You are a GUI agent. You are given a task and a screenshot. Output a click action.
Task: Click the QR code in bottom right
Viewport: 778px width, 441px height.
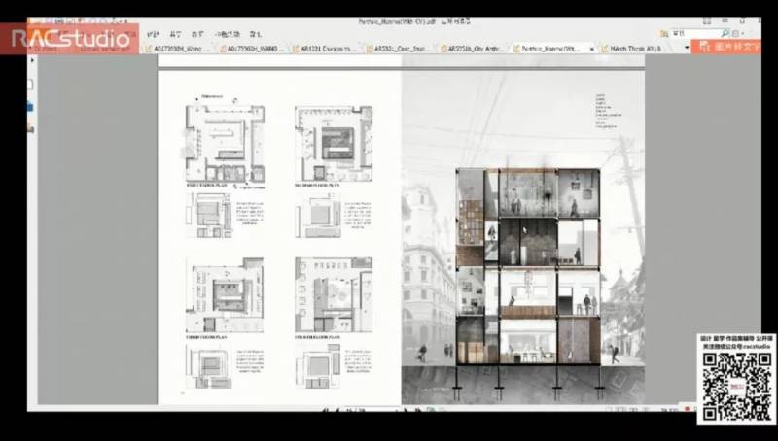(736, 386)
